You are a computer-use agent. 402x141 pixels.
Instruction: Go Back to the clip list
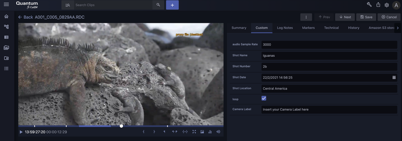pos(25,17)
